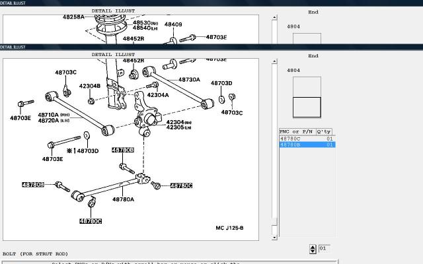Select the 42304A part callout
Viewport: 423px width, 264px height.
157,95
